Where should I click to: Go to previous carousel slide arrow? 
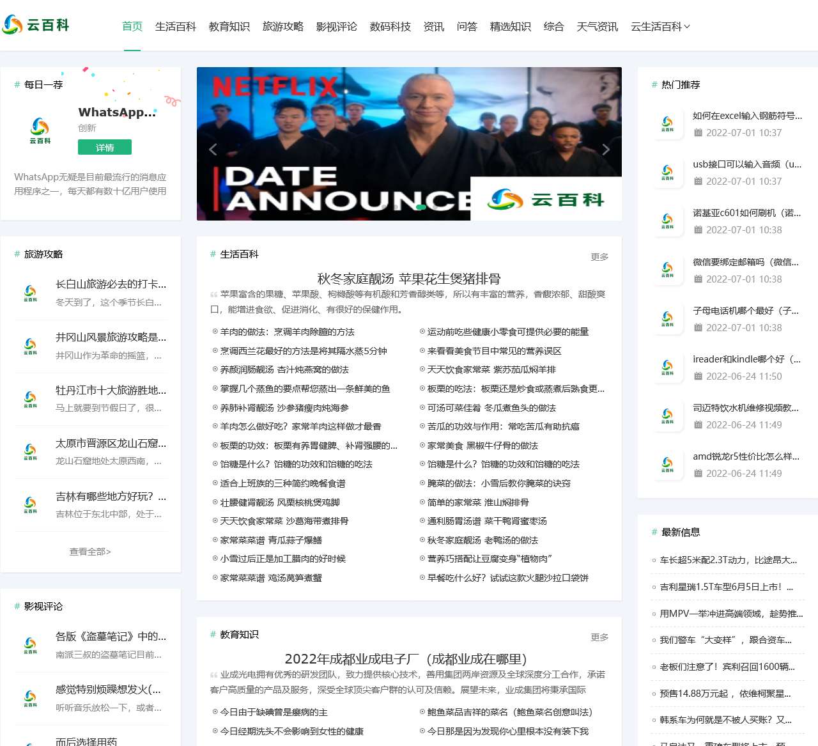(213, 150)
